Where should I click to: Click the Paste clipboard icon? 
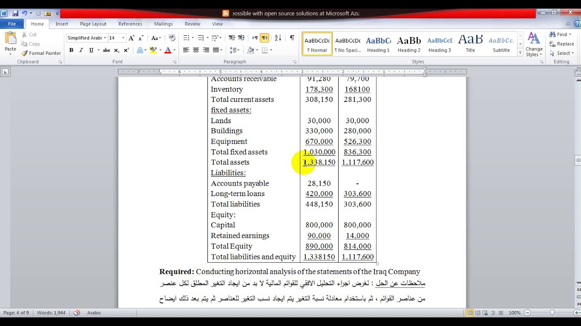[10, 38]
